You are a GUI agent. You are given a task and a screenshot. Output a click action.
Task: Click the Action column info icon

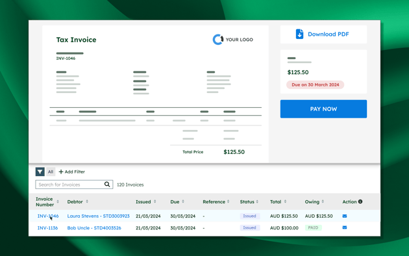360,201
